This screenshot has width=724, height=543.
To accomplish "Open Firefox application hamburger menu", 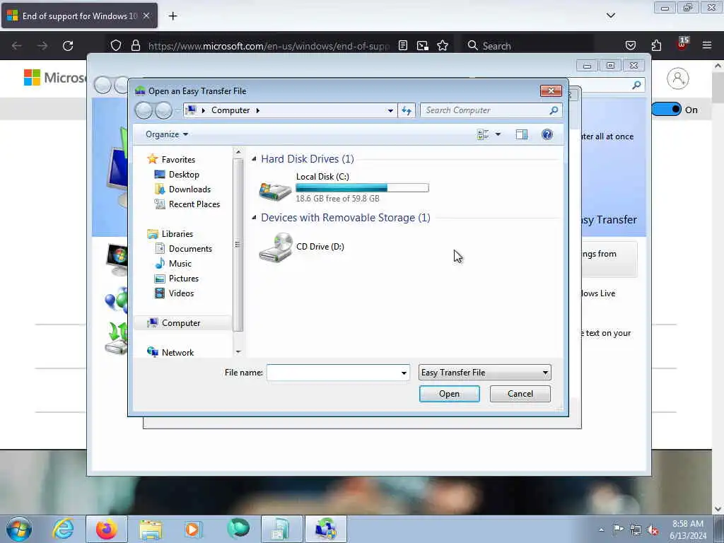I will [x=706, y=45].
